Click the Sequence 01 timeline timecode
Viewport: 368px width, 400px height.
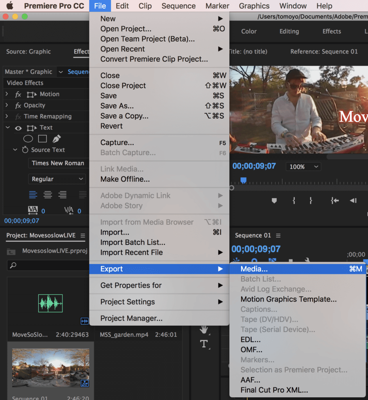pos(256,249)
